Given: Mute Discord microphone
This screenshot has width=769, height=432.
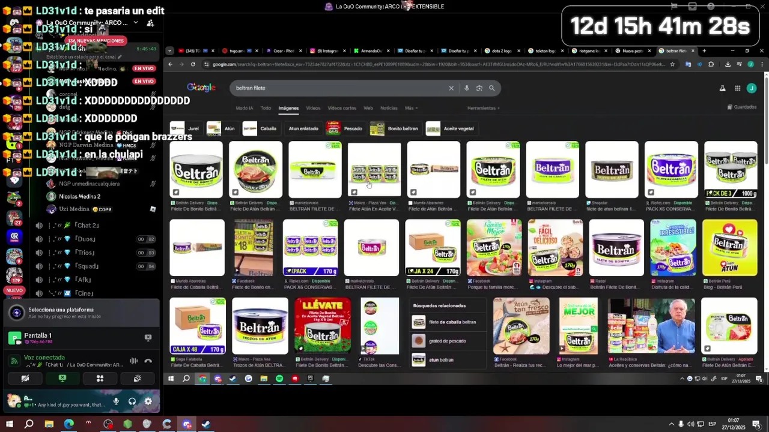Looking at the screenshot, I should 116,401.
